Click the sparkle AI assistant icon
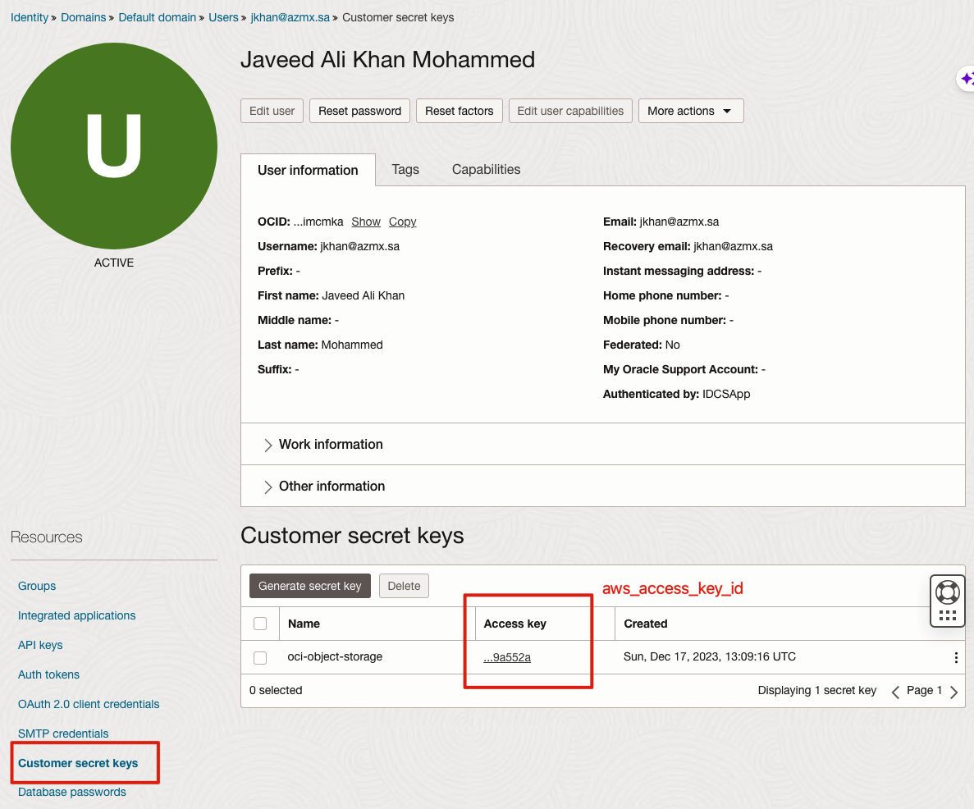Screen dimensions: 974x809 tap(967, 79)
